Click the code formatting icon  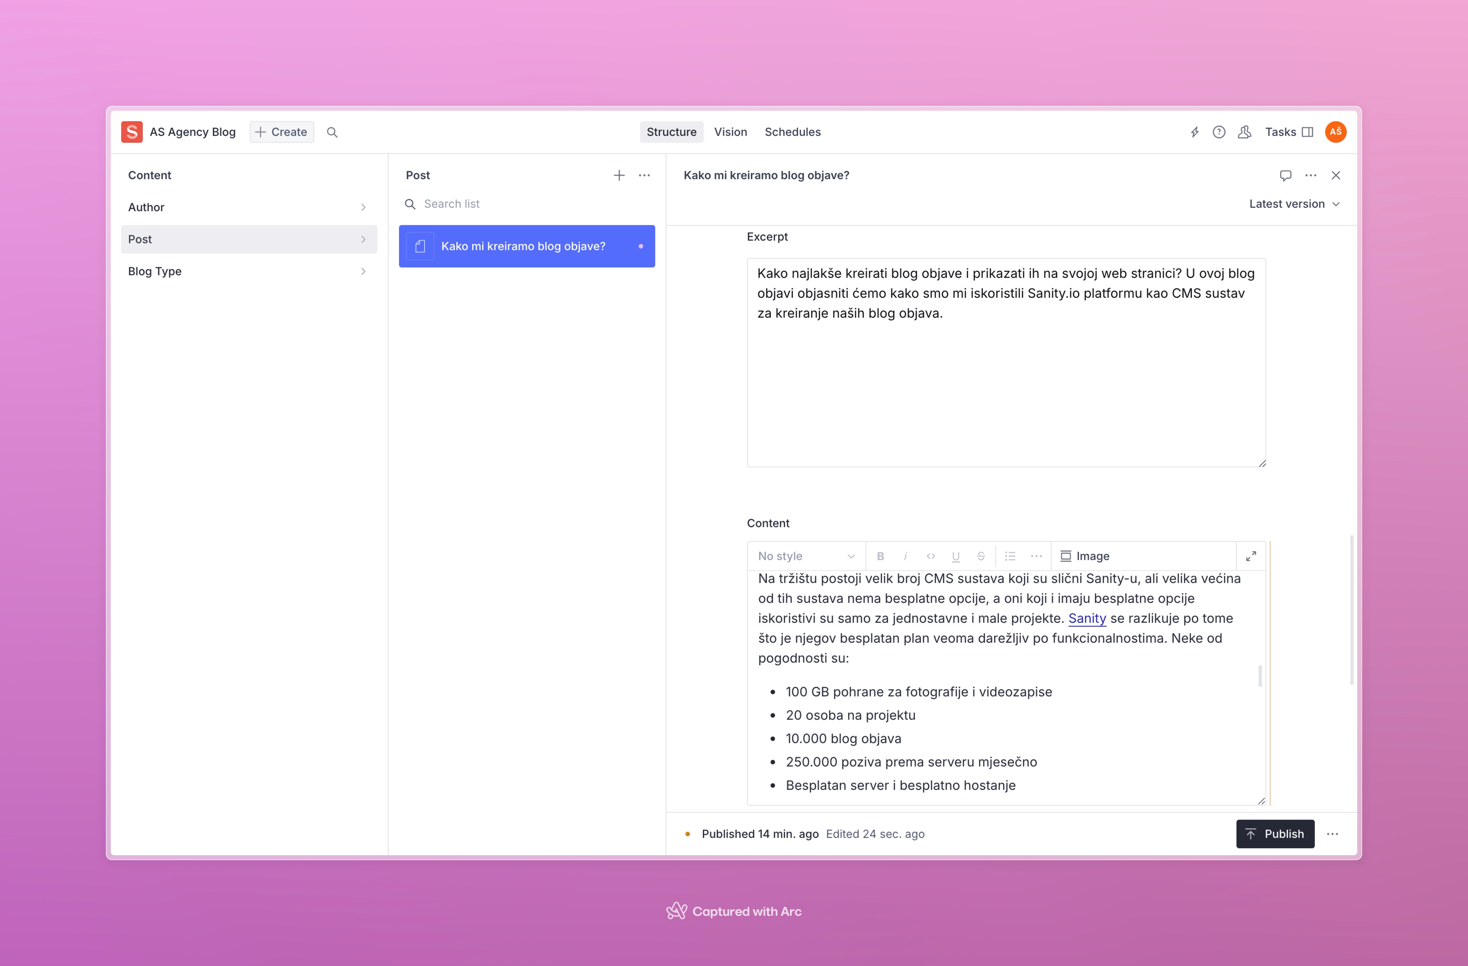(930, 556)
